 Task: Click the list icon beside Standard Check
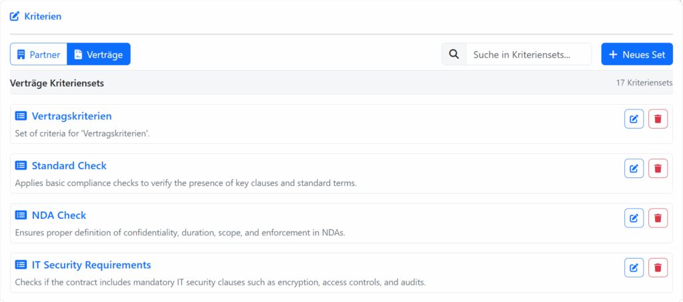pos(21,165)
